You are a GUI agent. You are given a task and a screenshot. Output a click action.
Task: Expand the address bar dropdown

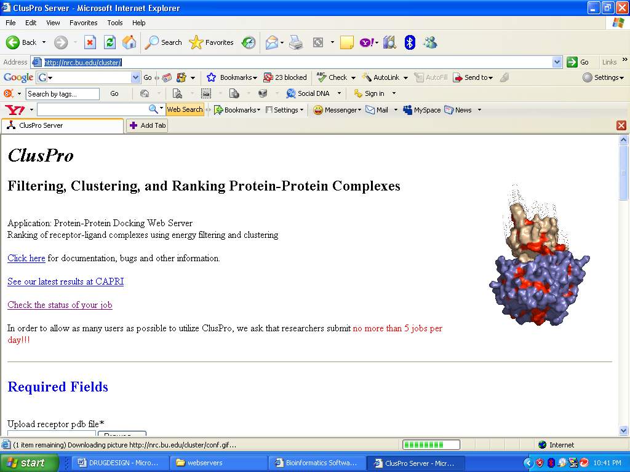(x=557, y=62)
